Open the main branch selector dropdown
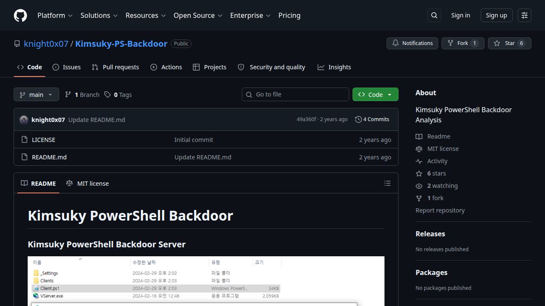Screen dimensions: 545x306 coord(36,94)
